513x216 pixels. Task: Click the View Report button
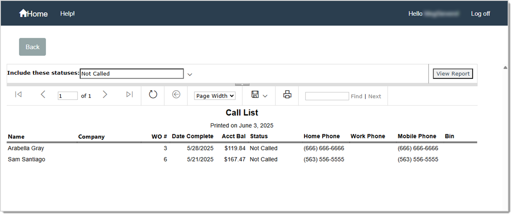click(453, 73)
